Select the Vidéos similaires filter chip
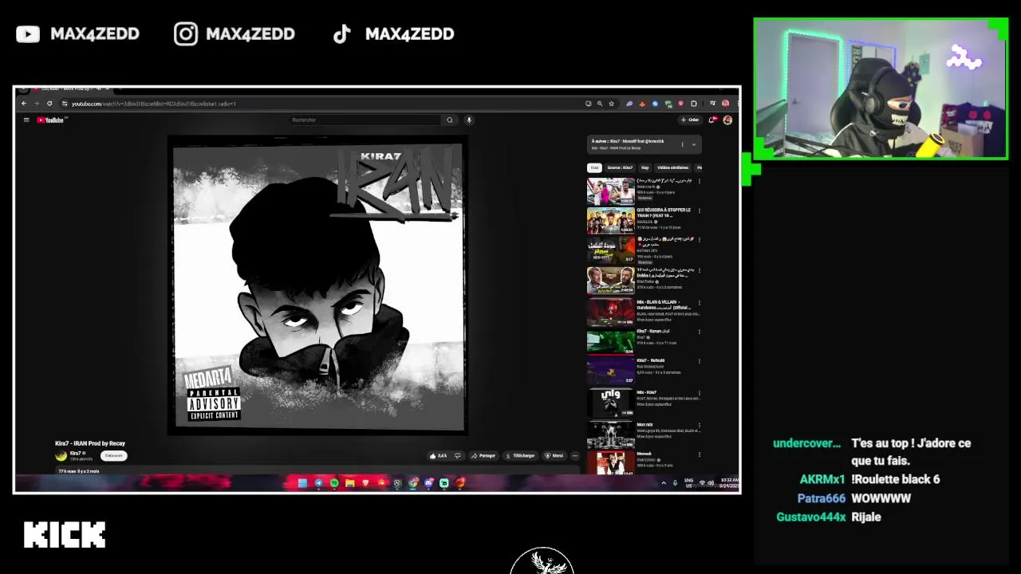This screenshot has height=574, width=1021. [x=672, y=168]
